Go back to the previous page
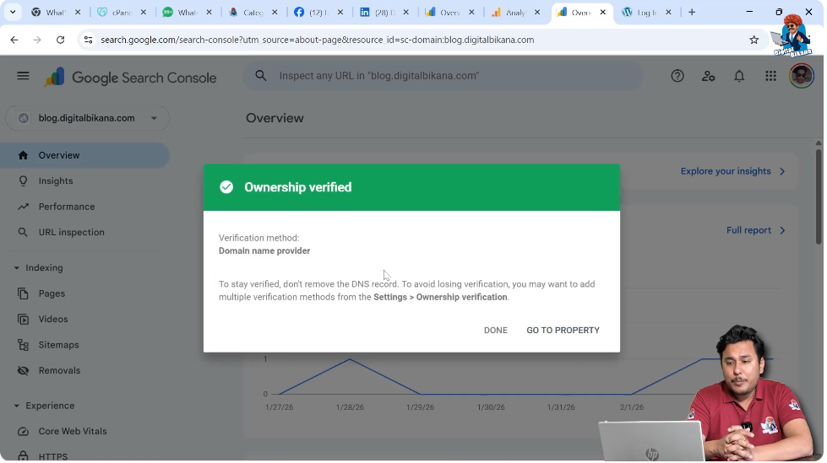The height and width of the screenshot is (463, 827). click(14, 40)
